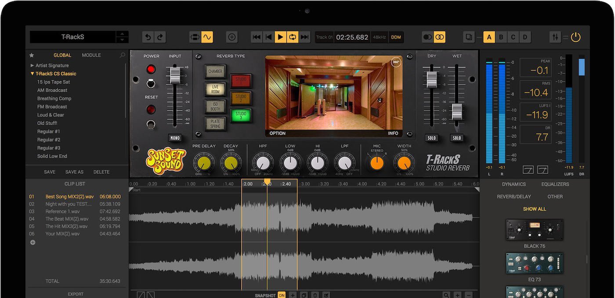
Task: Click the zoom magnifier icon near the timeline
Action: coord(446,295)
